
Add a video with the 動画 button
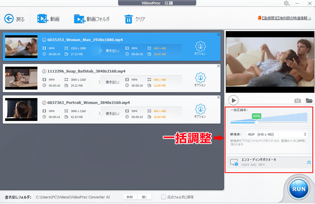[48, 19]
